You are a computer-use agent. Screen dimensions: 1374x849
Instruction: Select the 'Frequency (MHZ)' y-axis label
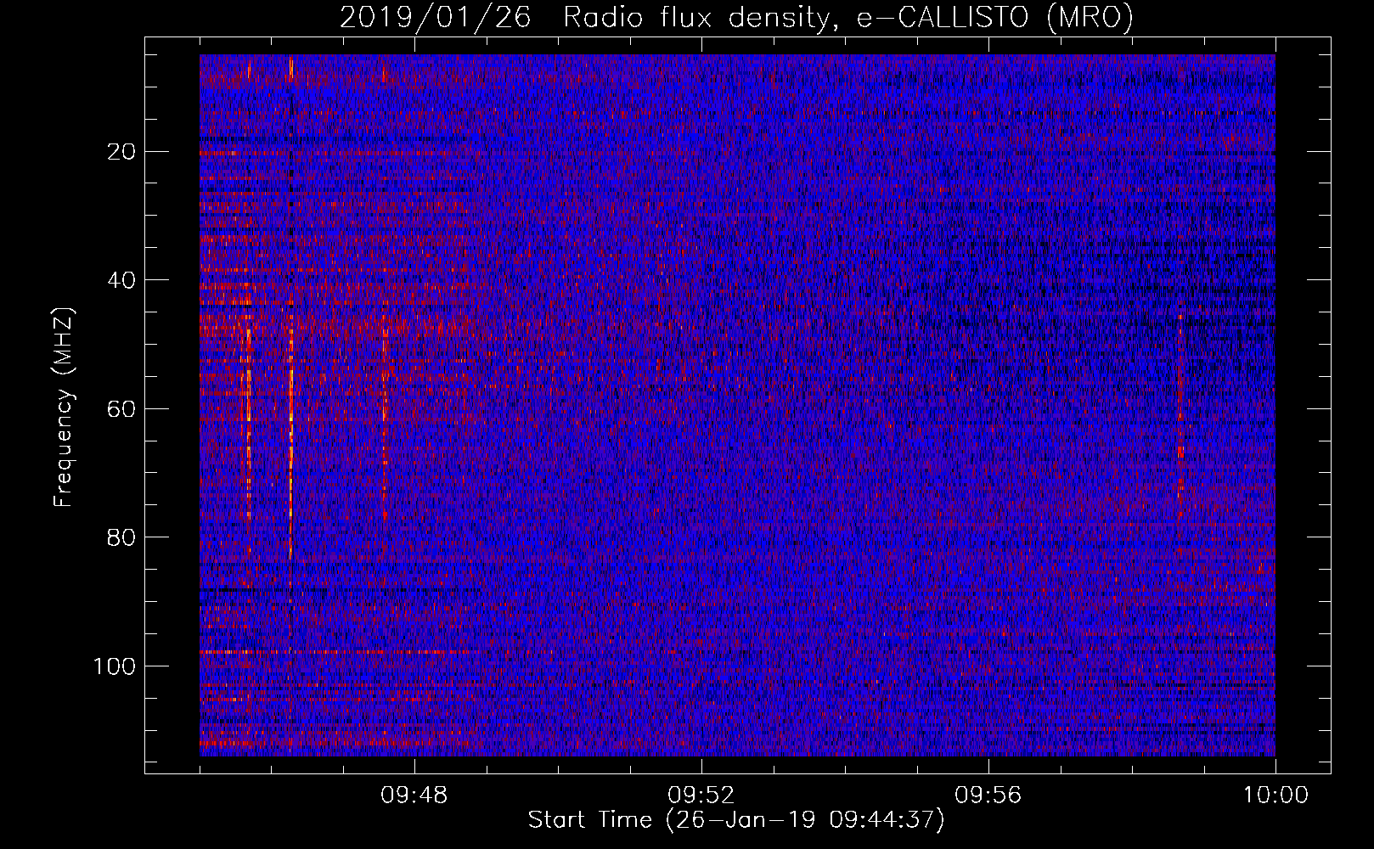pyautogui.click(x=64, y=408)
